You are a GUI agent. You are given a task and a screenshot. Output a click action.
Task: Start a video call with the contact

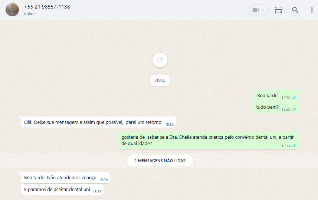(256, 10)
